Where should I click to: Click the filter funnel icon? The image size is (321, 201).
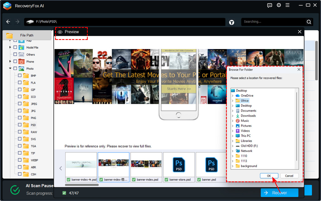232,23
